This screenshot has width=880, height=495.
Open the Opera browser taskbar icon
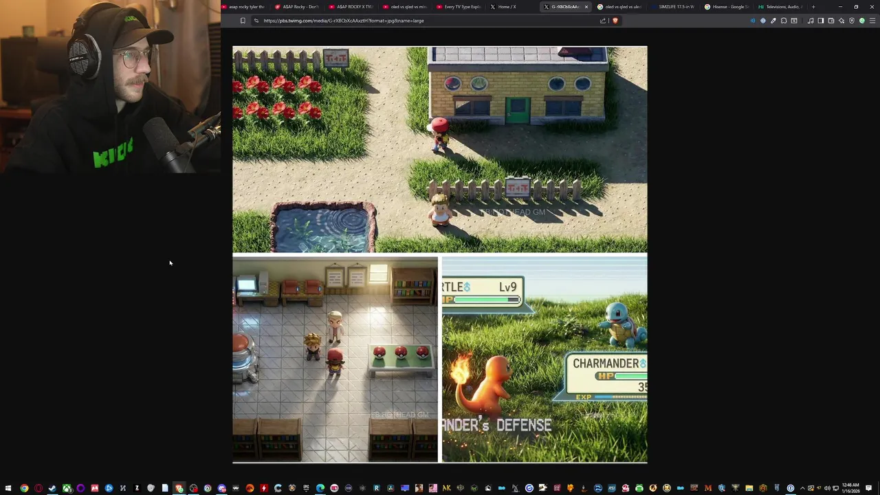38,488
